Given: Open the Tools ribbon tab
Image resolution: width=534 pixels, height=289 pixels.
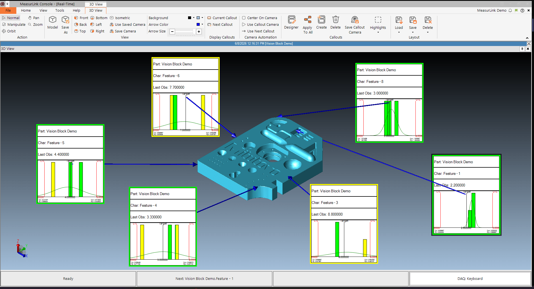Looking at the screenshot, I should click(60, 10).
